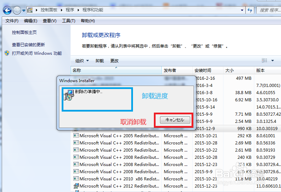Viewport: 281px width, 192px height.
Task: Click the 削除の準備中 status text
Action: [x=89, y=92]
